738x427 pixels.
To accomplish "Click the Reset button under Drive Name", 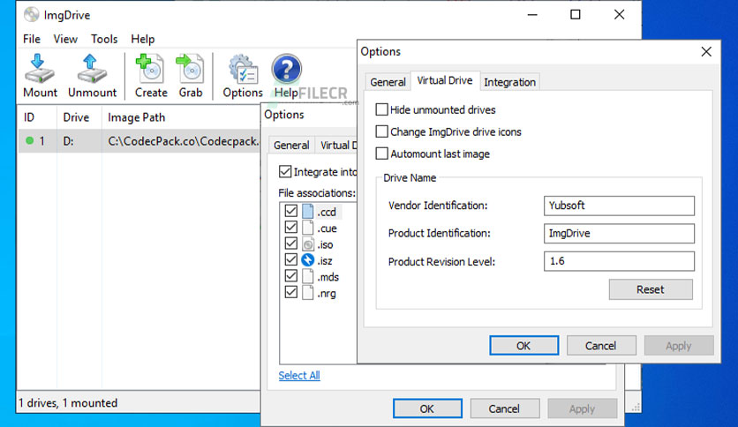I will tap(651, 289).
